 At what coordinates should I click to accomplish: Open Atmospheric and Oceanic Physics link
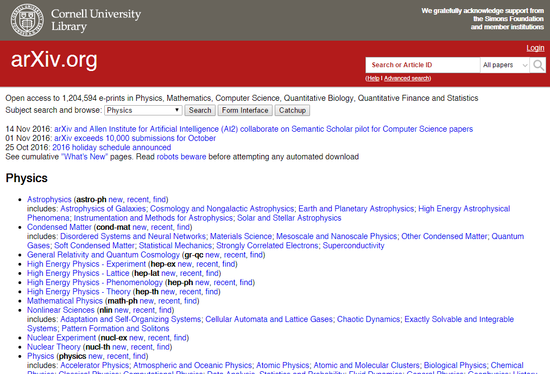pos(193,365)
